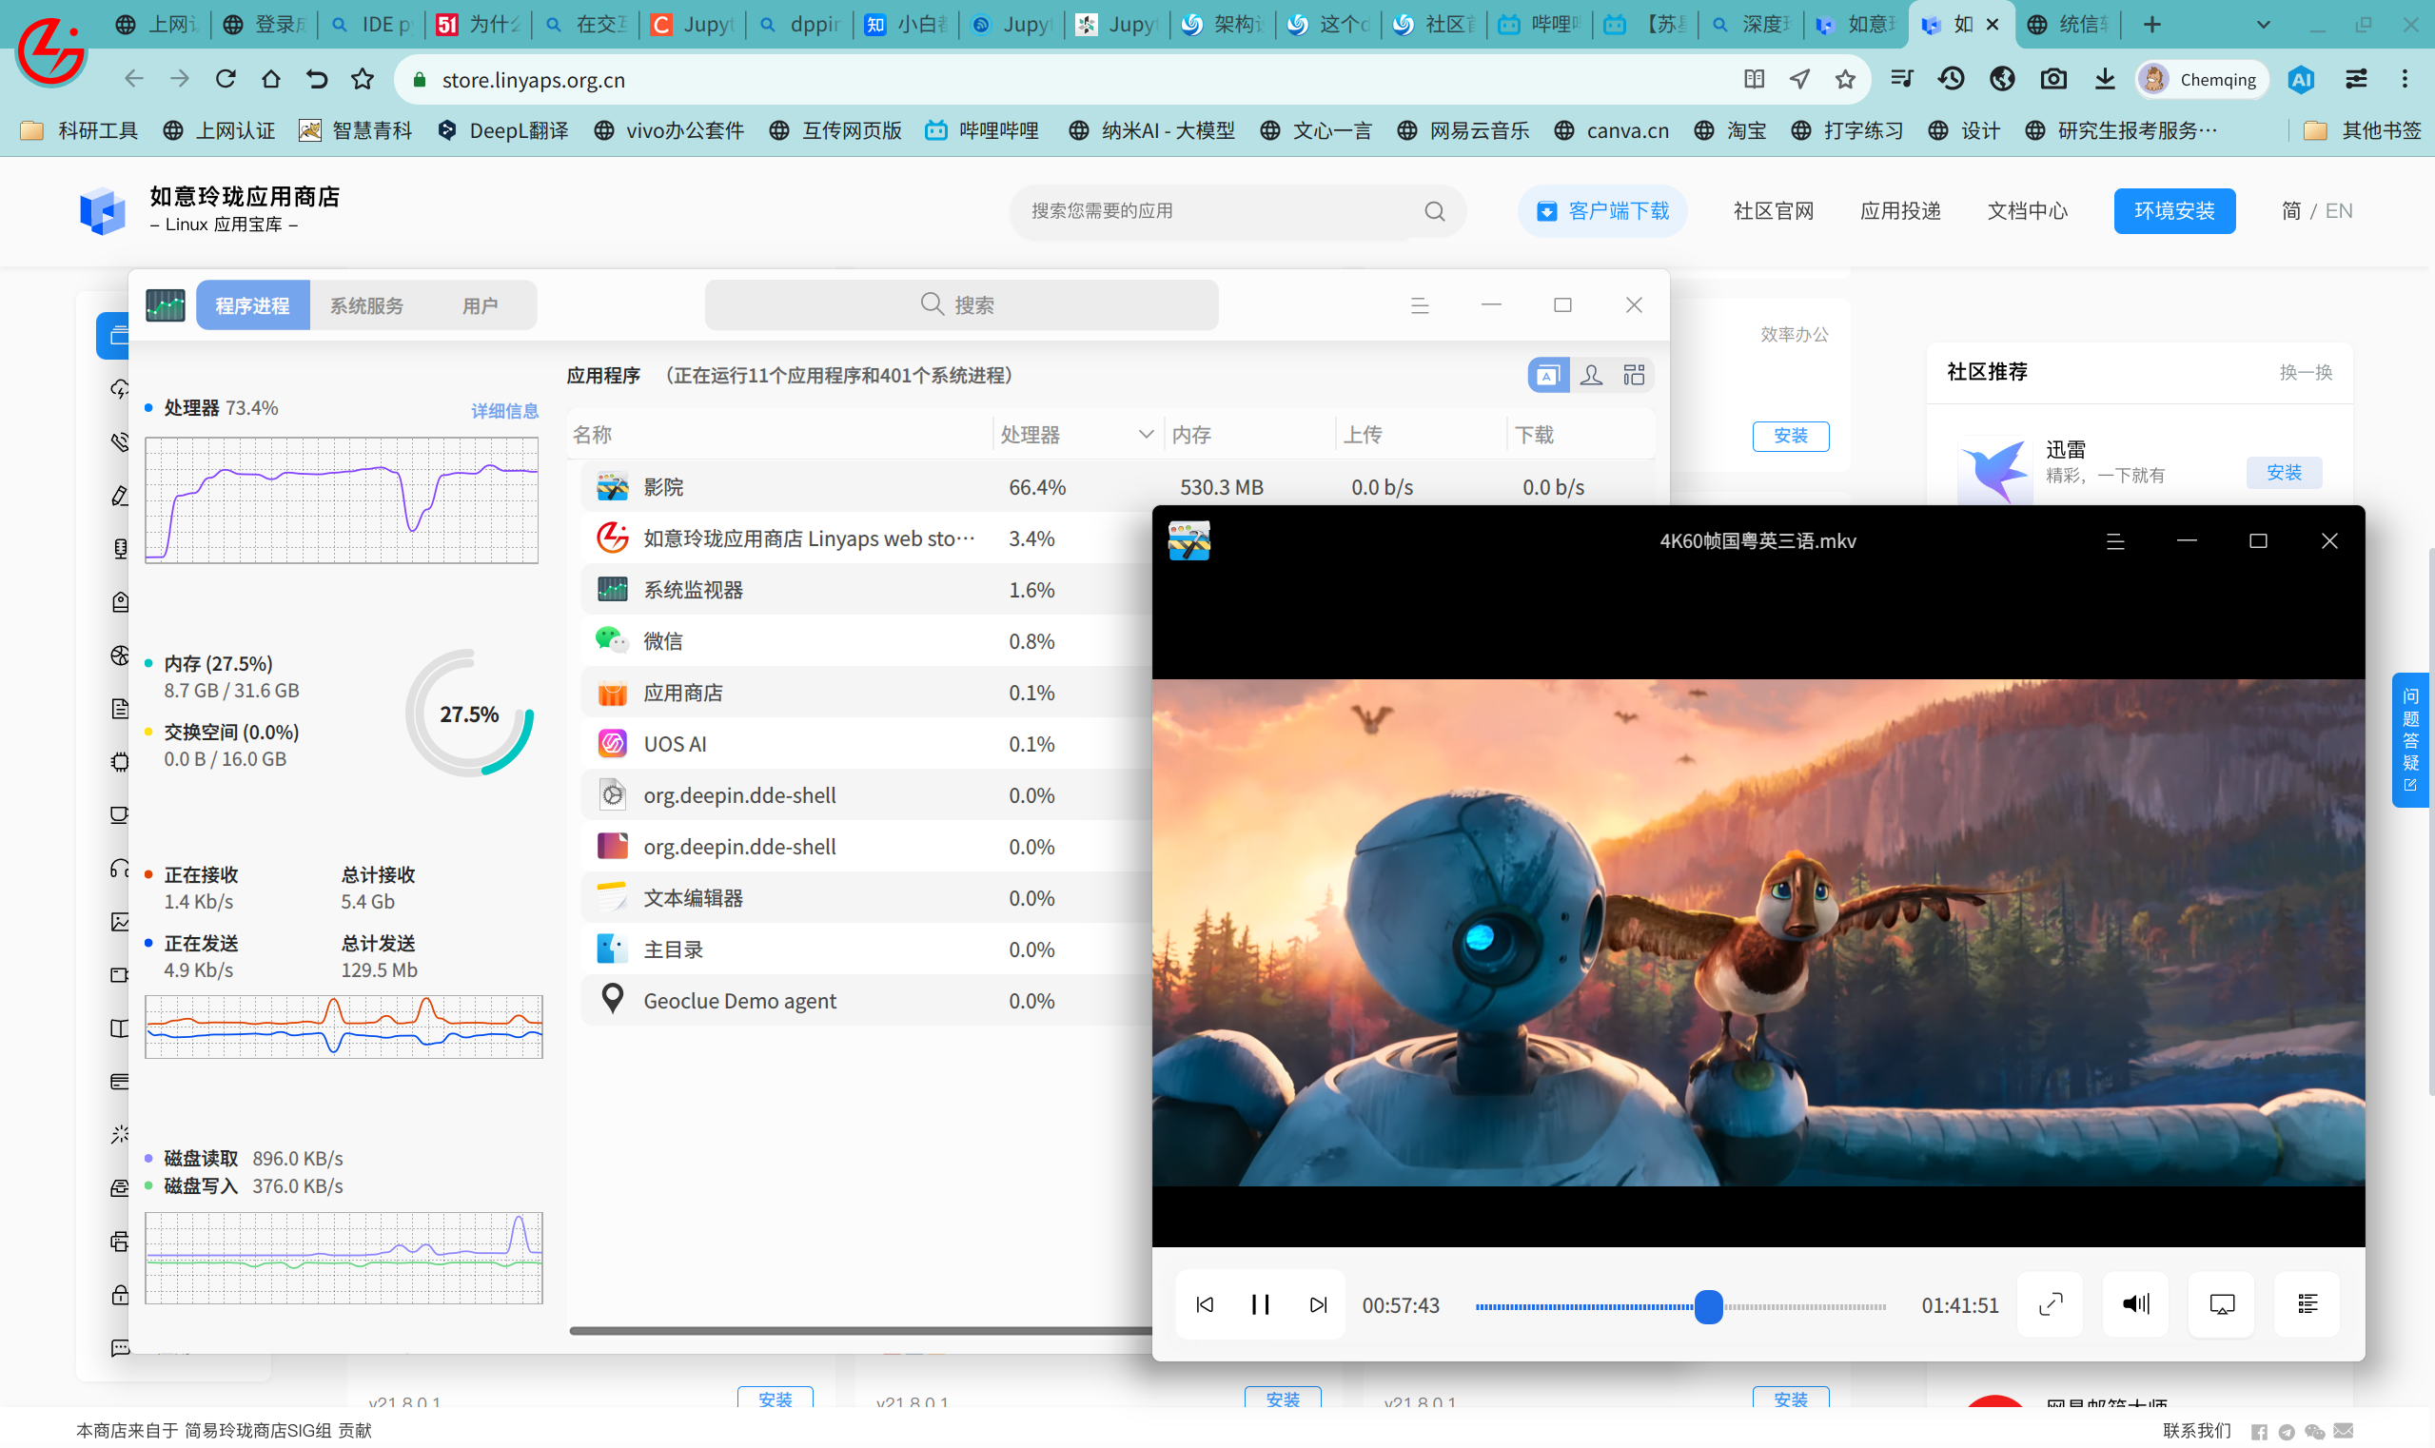Viewport: 2435px width, 1448px height.
Task: Open the browser downloads icon
Action: click(2104, 79)
